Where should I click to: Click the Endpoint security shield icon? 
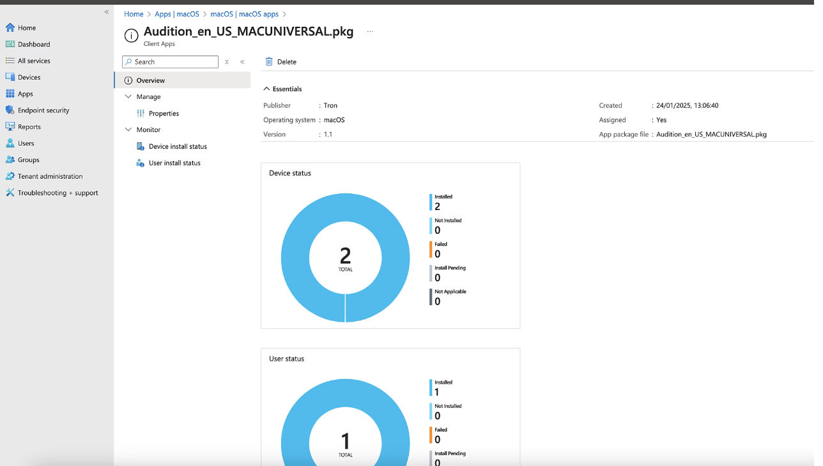coord(10,110)
